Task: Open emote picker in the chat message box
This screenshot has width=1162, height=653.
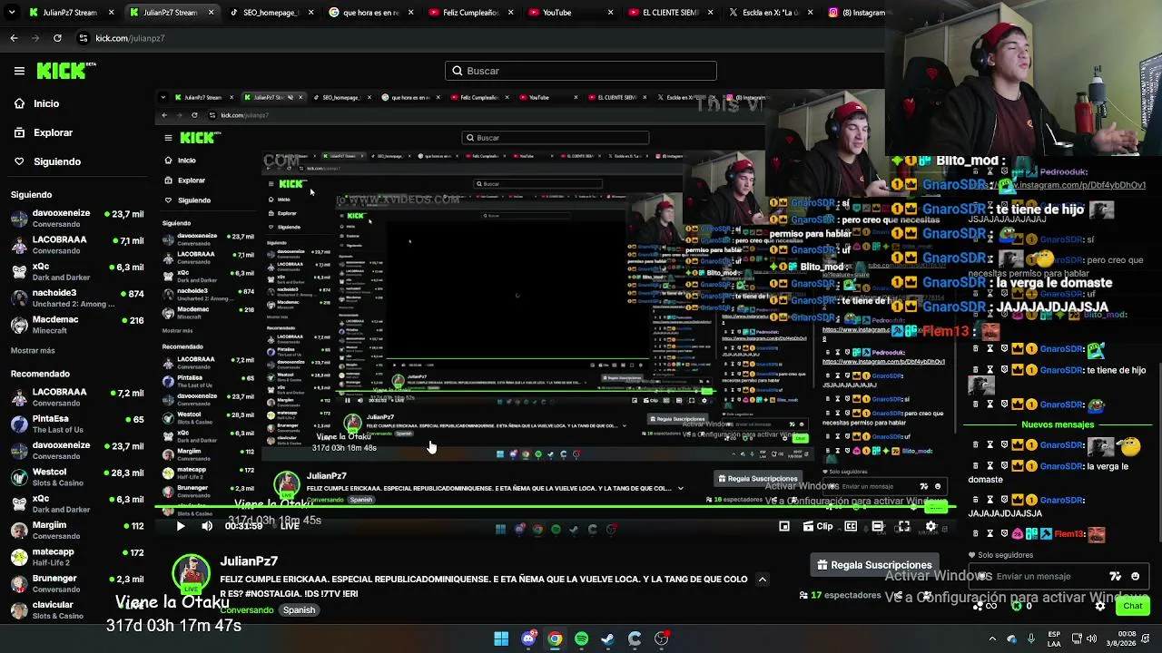Action: pos(1135,576)
